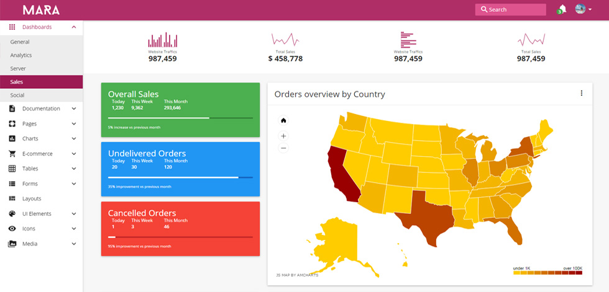
Task: Click the UI Elements palette icon
Action: point(12,214)
